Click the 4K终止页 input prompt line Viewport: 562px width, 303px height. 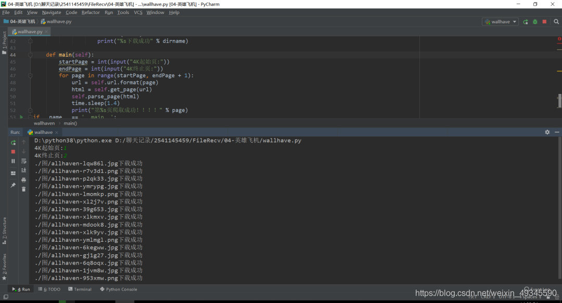(50, 156)
